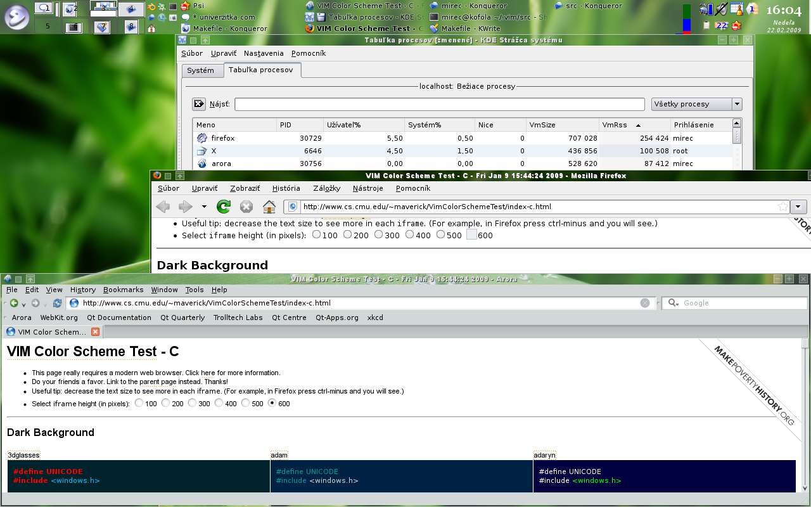The height and width of the screenshot is (507, 811).
Task: Open Arora back history dropdown arrow
Action: [x=23, y=305]
